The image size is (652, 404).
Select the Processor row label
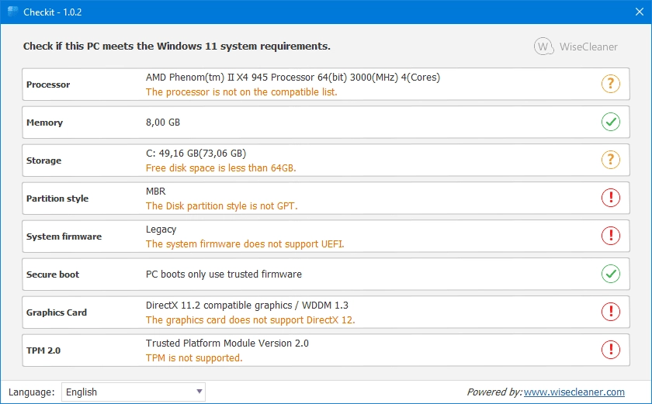48,85
